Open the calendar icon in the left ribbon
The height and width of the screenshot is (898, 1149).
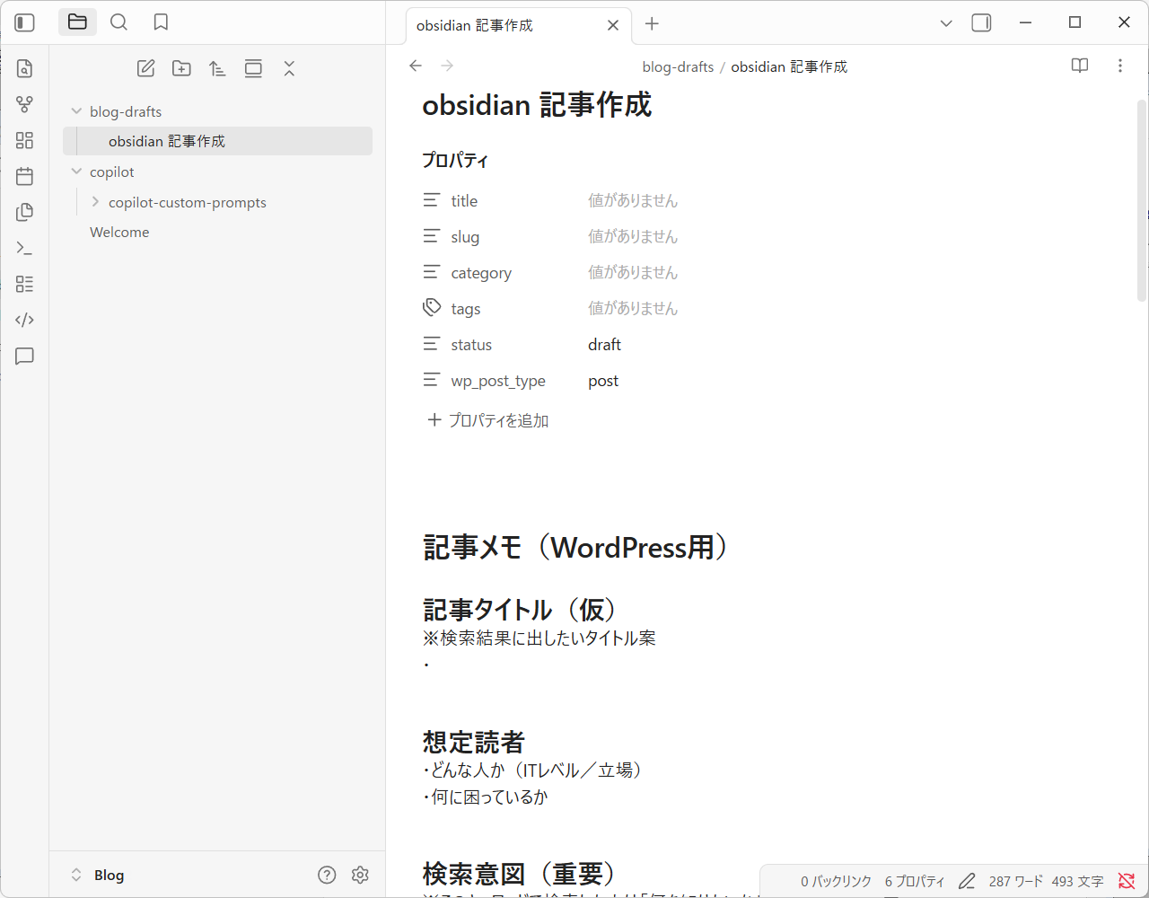[x=24, y=176]
